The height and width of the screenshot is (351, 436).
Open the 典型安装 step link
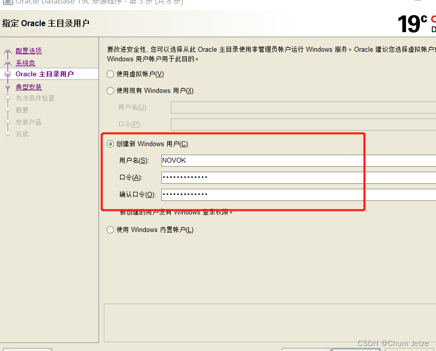(29, 87)
